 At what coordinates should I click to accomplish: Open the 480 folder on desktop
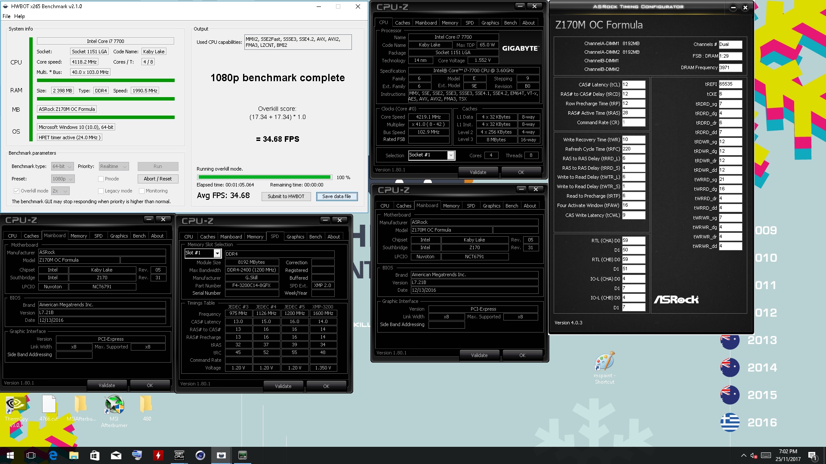click(147, 408)
